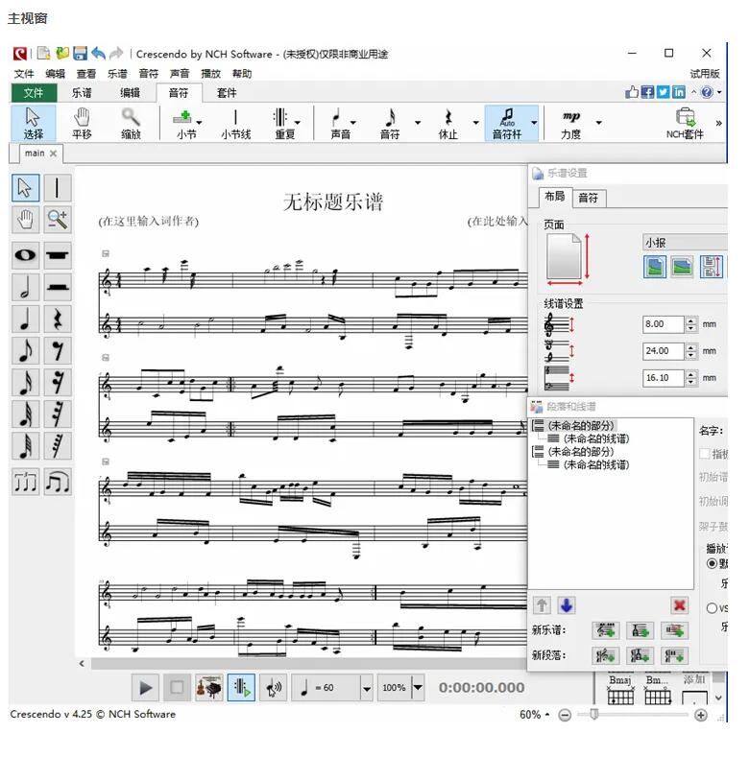Open the tempo dropdown arrow
The height and width of the screenshot is (757, 750).
click(x=366, y=688)
